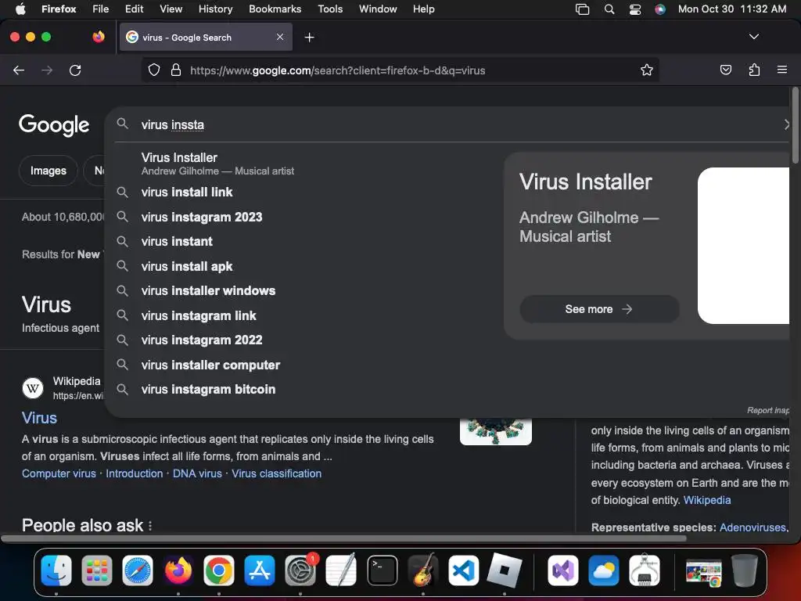801x601 pixels.
Task: Open Terminal from the Dock
Action: (382, 570)
